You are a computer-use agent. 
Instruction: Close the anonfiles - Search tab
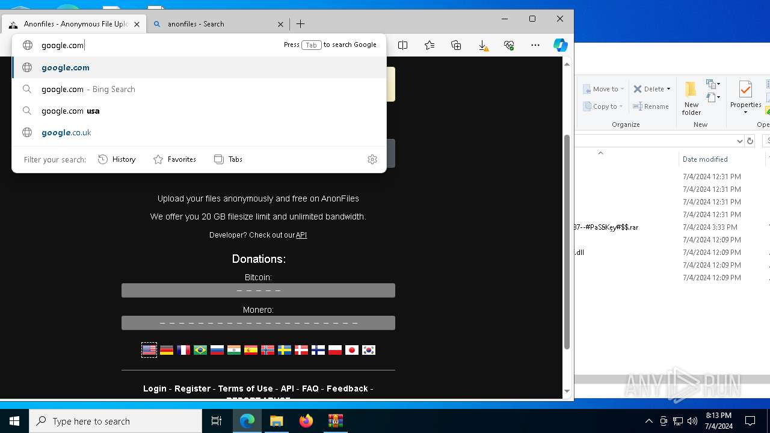280,24
